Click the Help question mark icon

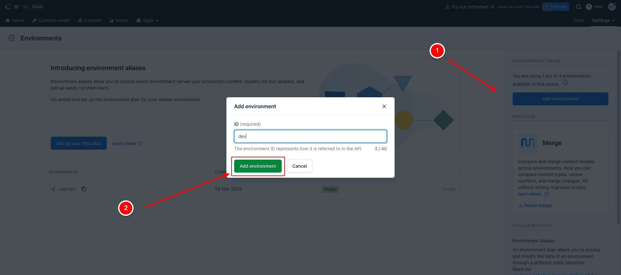(x=589, y=7)
